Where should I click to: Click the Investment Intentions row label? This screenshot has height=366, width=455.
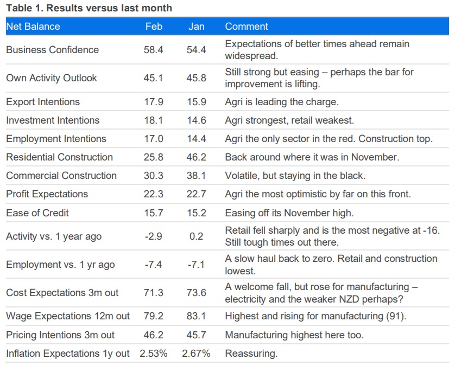[x=53, y=120]
